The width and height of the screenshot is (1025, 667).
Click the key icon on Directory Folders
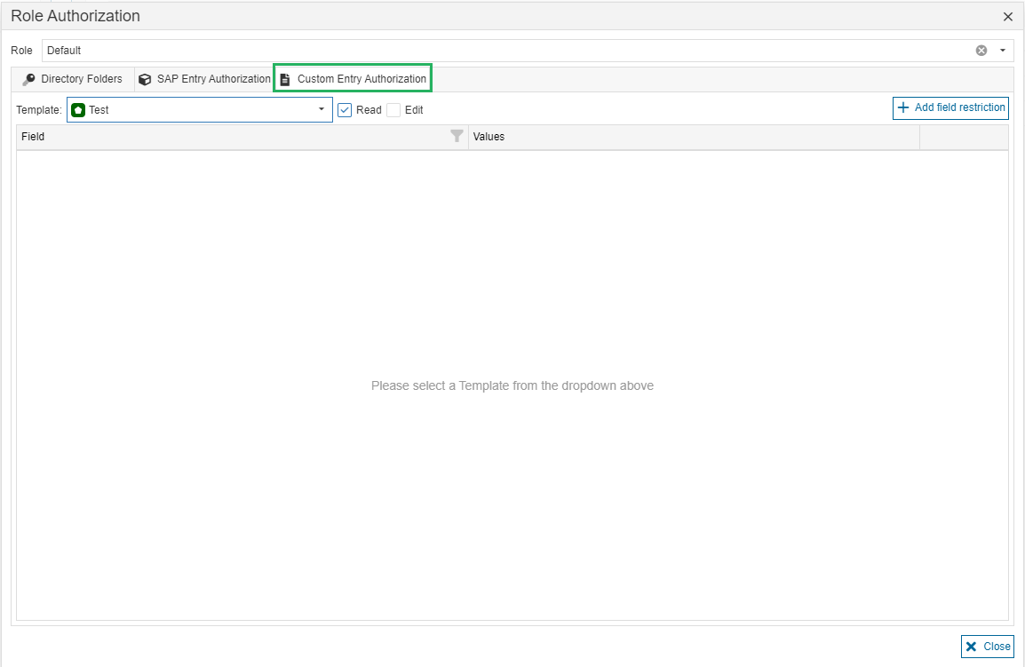[29, 79]
